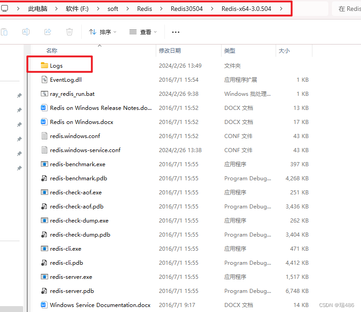Expand chevron before 此电脑 in path
361x312 pixels.
(x=18, y=9)
